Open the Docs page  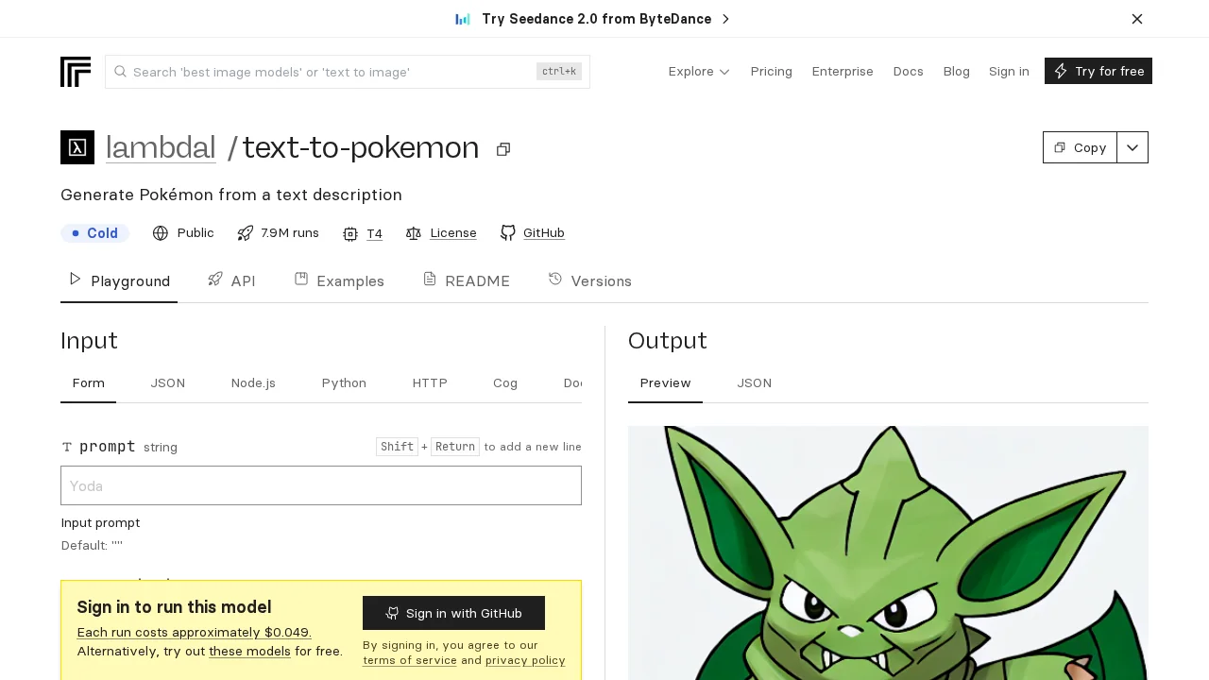(908, 72)
